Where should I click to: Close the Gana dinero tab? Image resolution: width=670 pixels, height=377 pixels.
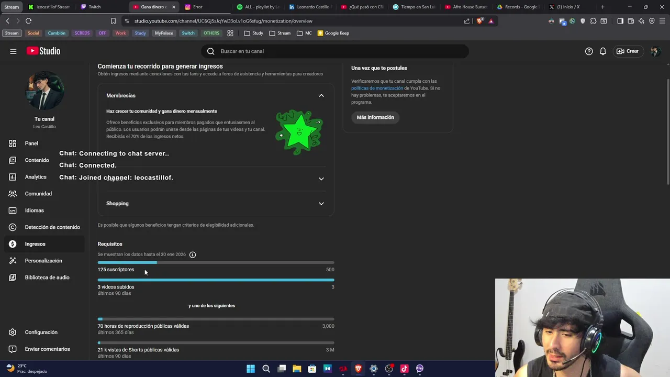point(174,7)
